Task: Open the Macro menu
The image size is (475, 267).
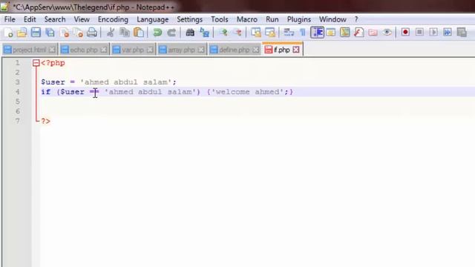Action: click(x=247, y=19)
